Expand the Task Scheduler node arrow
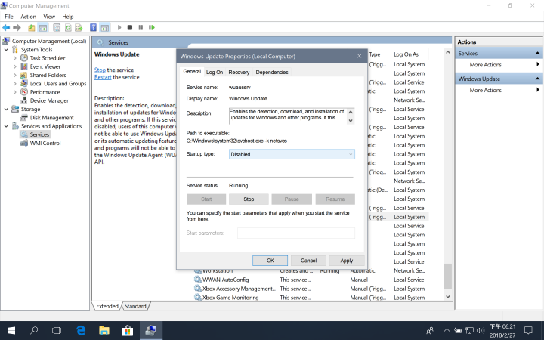 click(x=15, y=58)
